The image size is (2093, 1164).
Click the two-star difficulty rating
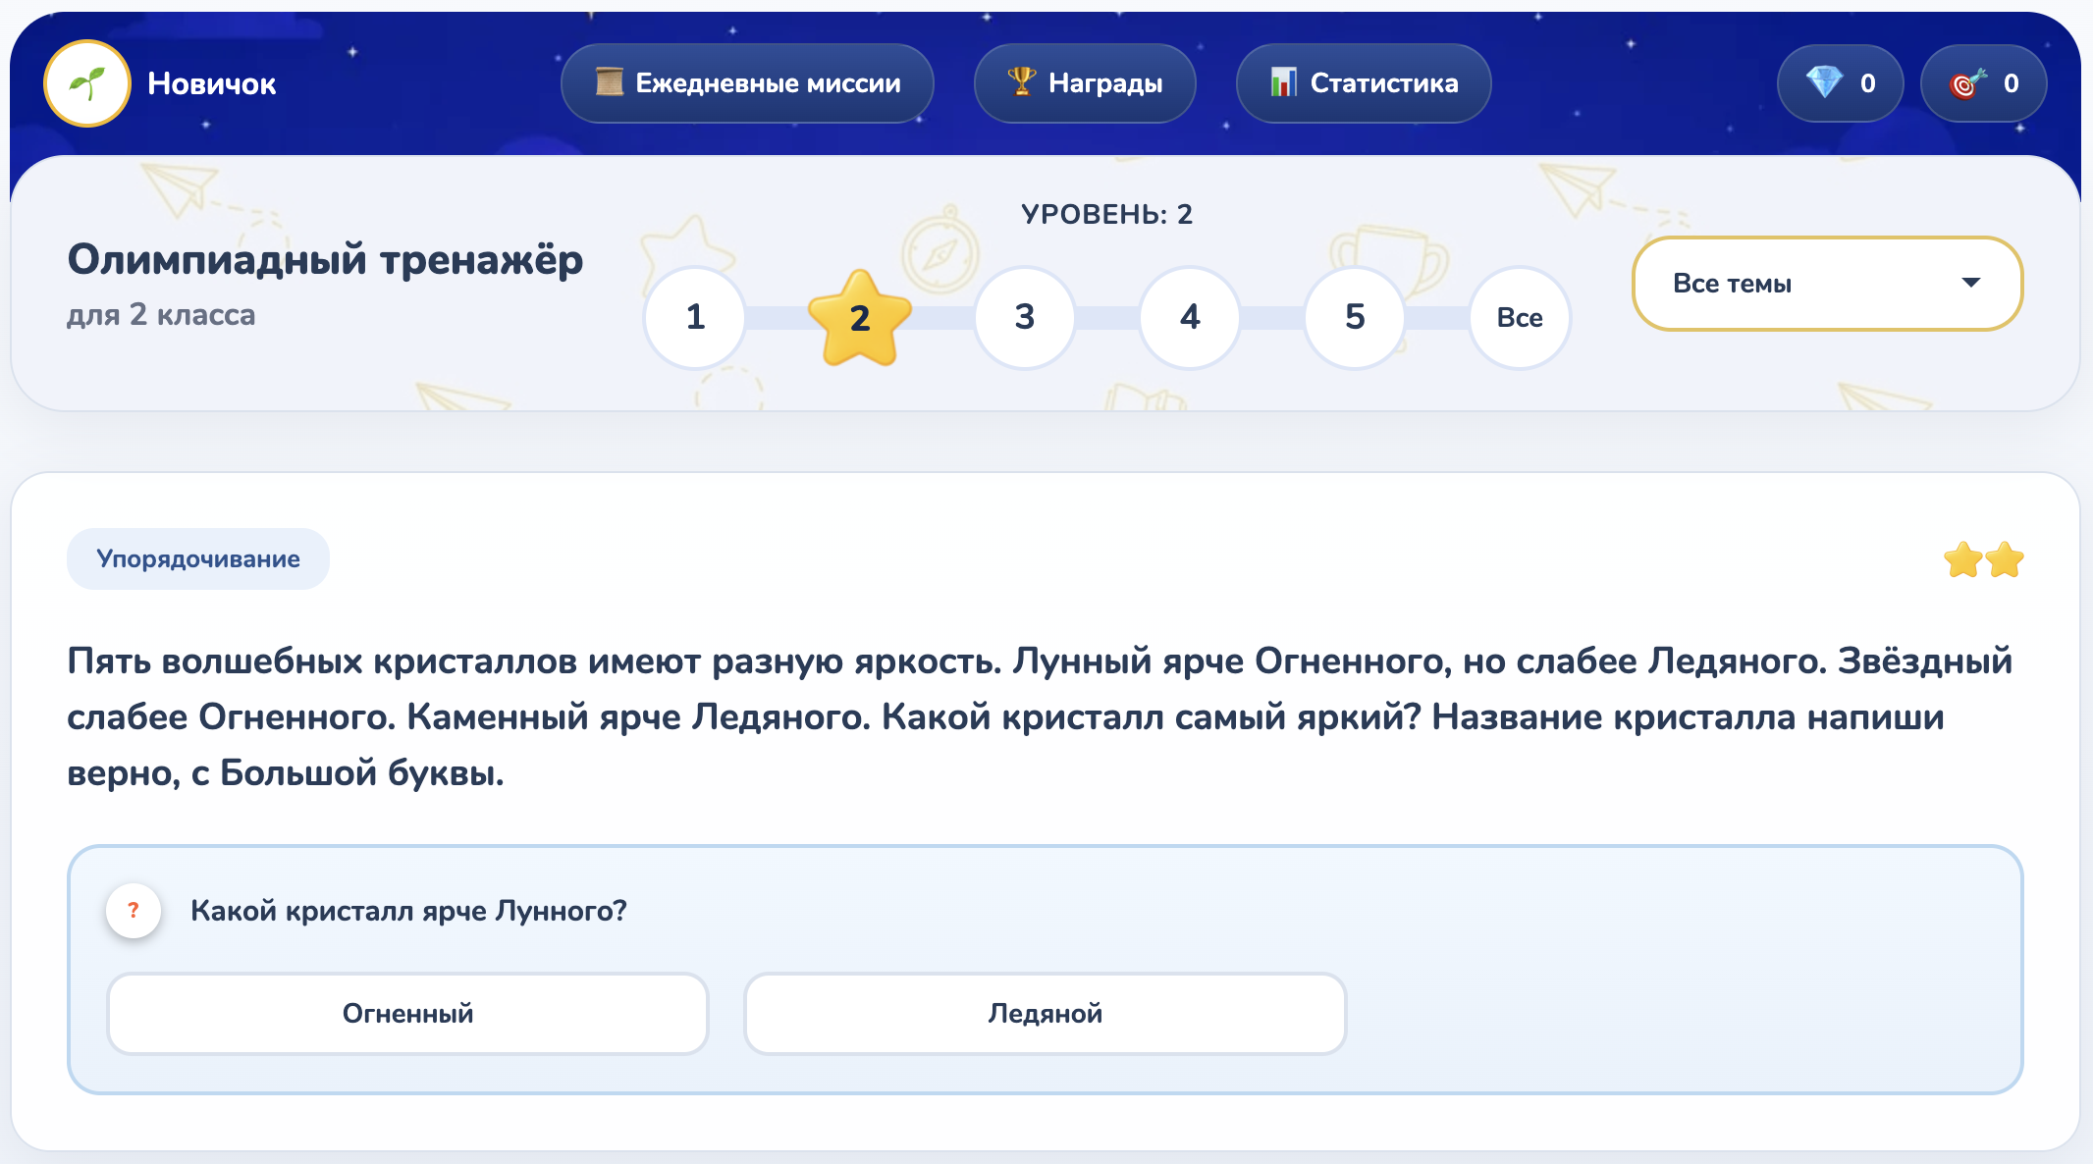(x=1983, y=559)
